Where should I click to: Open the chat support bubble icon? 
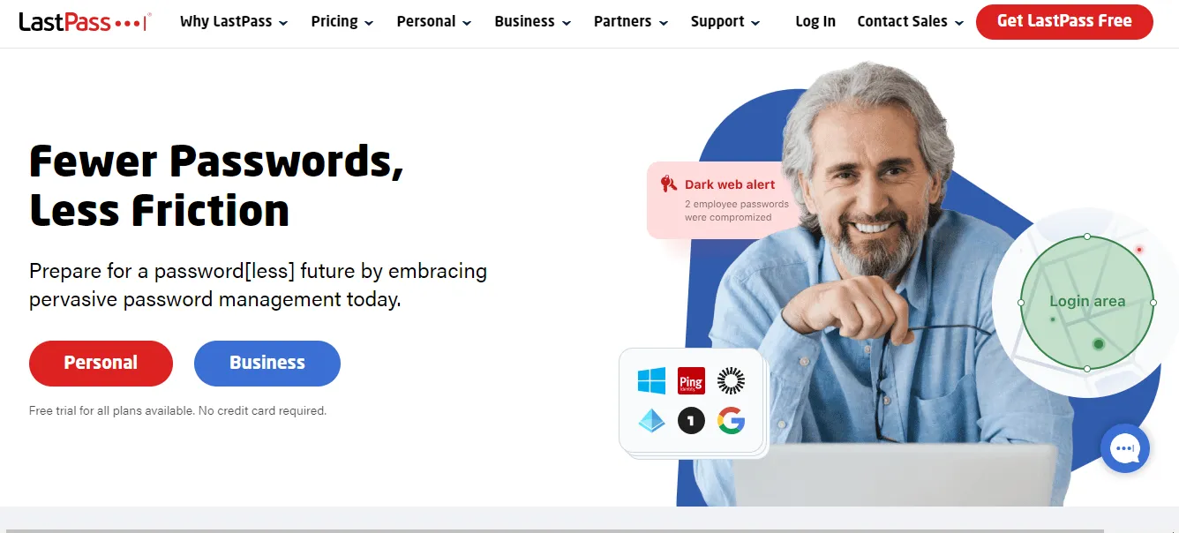pyautogui.click(x=1125, y=448)
